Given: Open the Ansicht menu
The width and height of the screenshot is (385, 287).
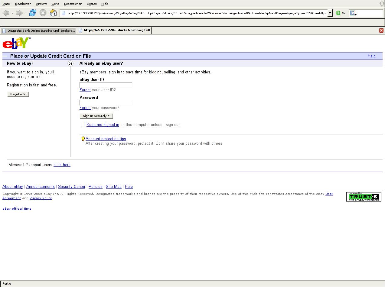Looking at the screenshot, I should [41, 4].
